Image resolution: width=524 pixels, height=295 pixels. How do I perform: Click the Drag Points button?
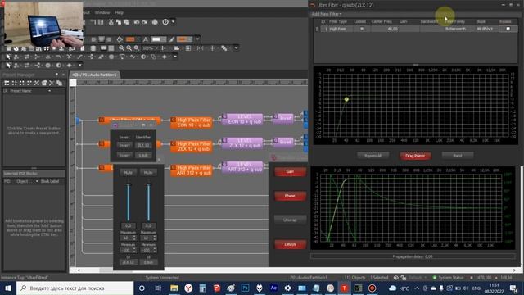(x=415, y=156)
